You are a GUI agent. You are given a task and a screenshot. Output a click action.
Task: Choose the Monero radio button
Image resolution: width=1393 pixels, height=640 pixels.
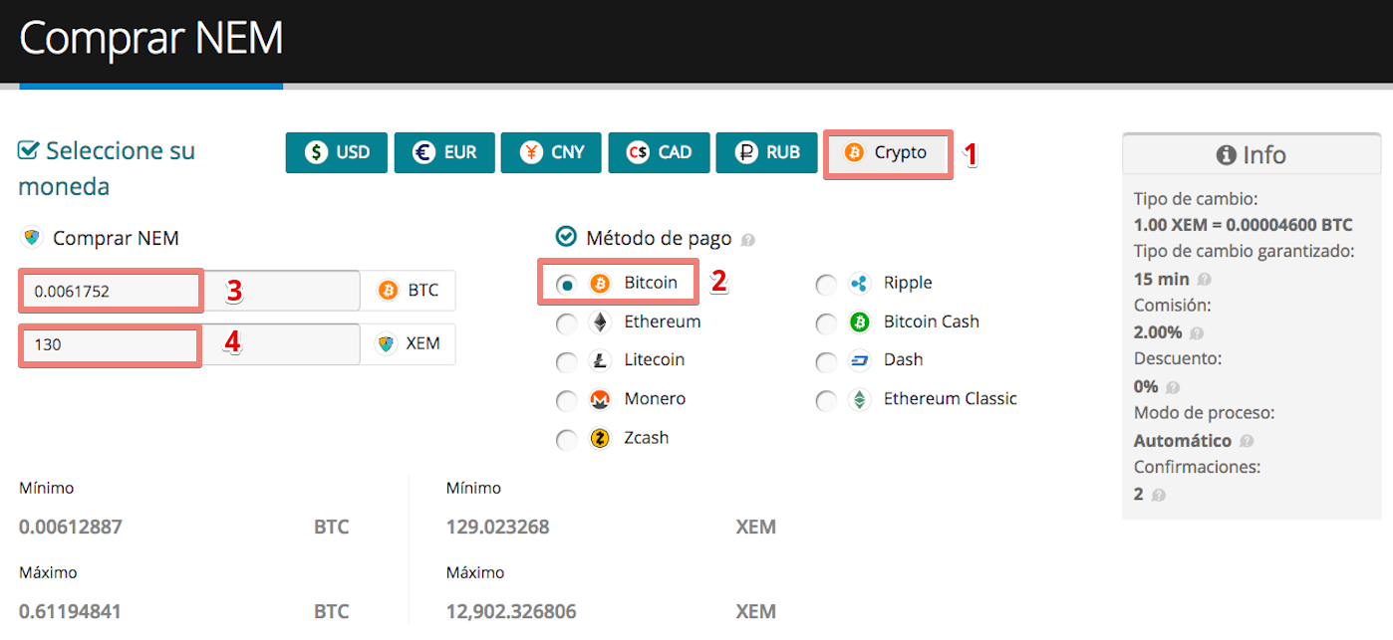click(x=566, y=401)
